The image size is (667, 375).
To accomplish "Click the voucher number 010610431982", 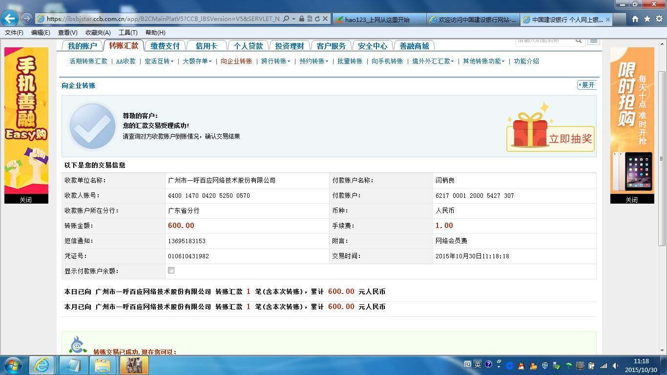I will tap(188, 256).
